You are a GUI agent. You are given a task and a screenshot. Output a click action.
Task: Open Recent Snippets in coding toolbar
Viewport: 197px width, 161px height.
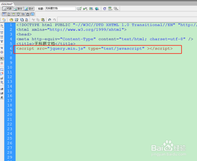pyautogui.click(x=2, y=83)
